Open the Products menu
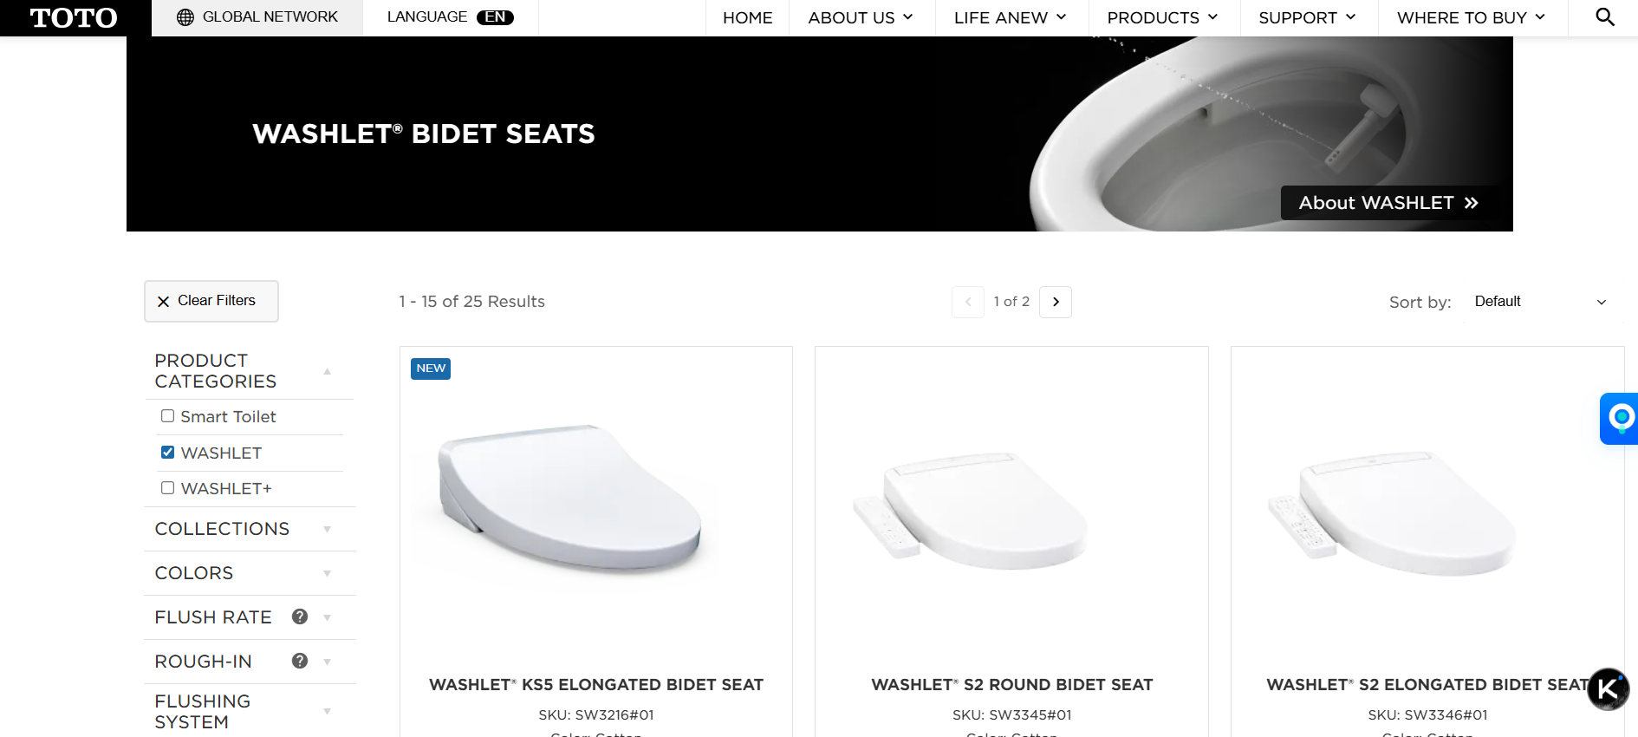 click(x=1162, y=18)
